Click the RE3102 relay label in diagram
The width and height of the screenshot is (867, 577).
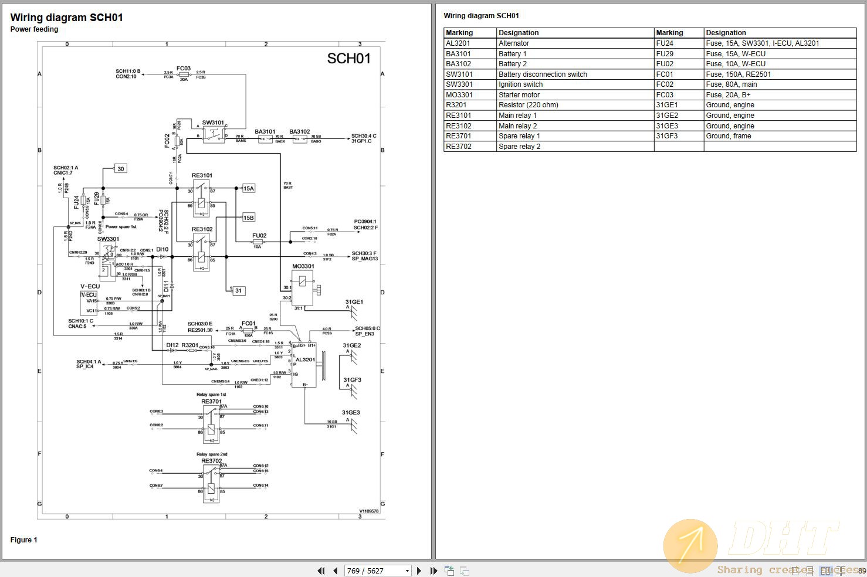coord(202,229)
